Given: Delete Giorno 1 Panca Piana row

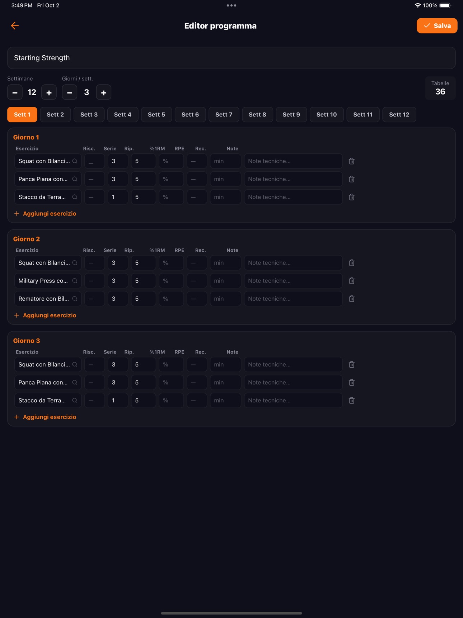Looking at the screenshot, I should [352, 179].
